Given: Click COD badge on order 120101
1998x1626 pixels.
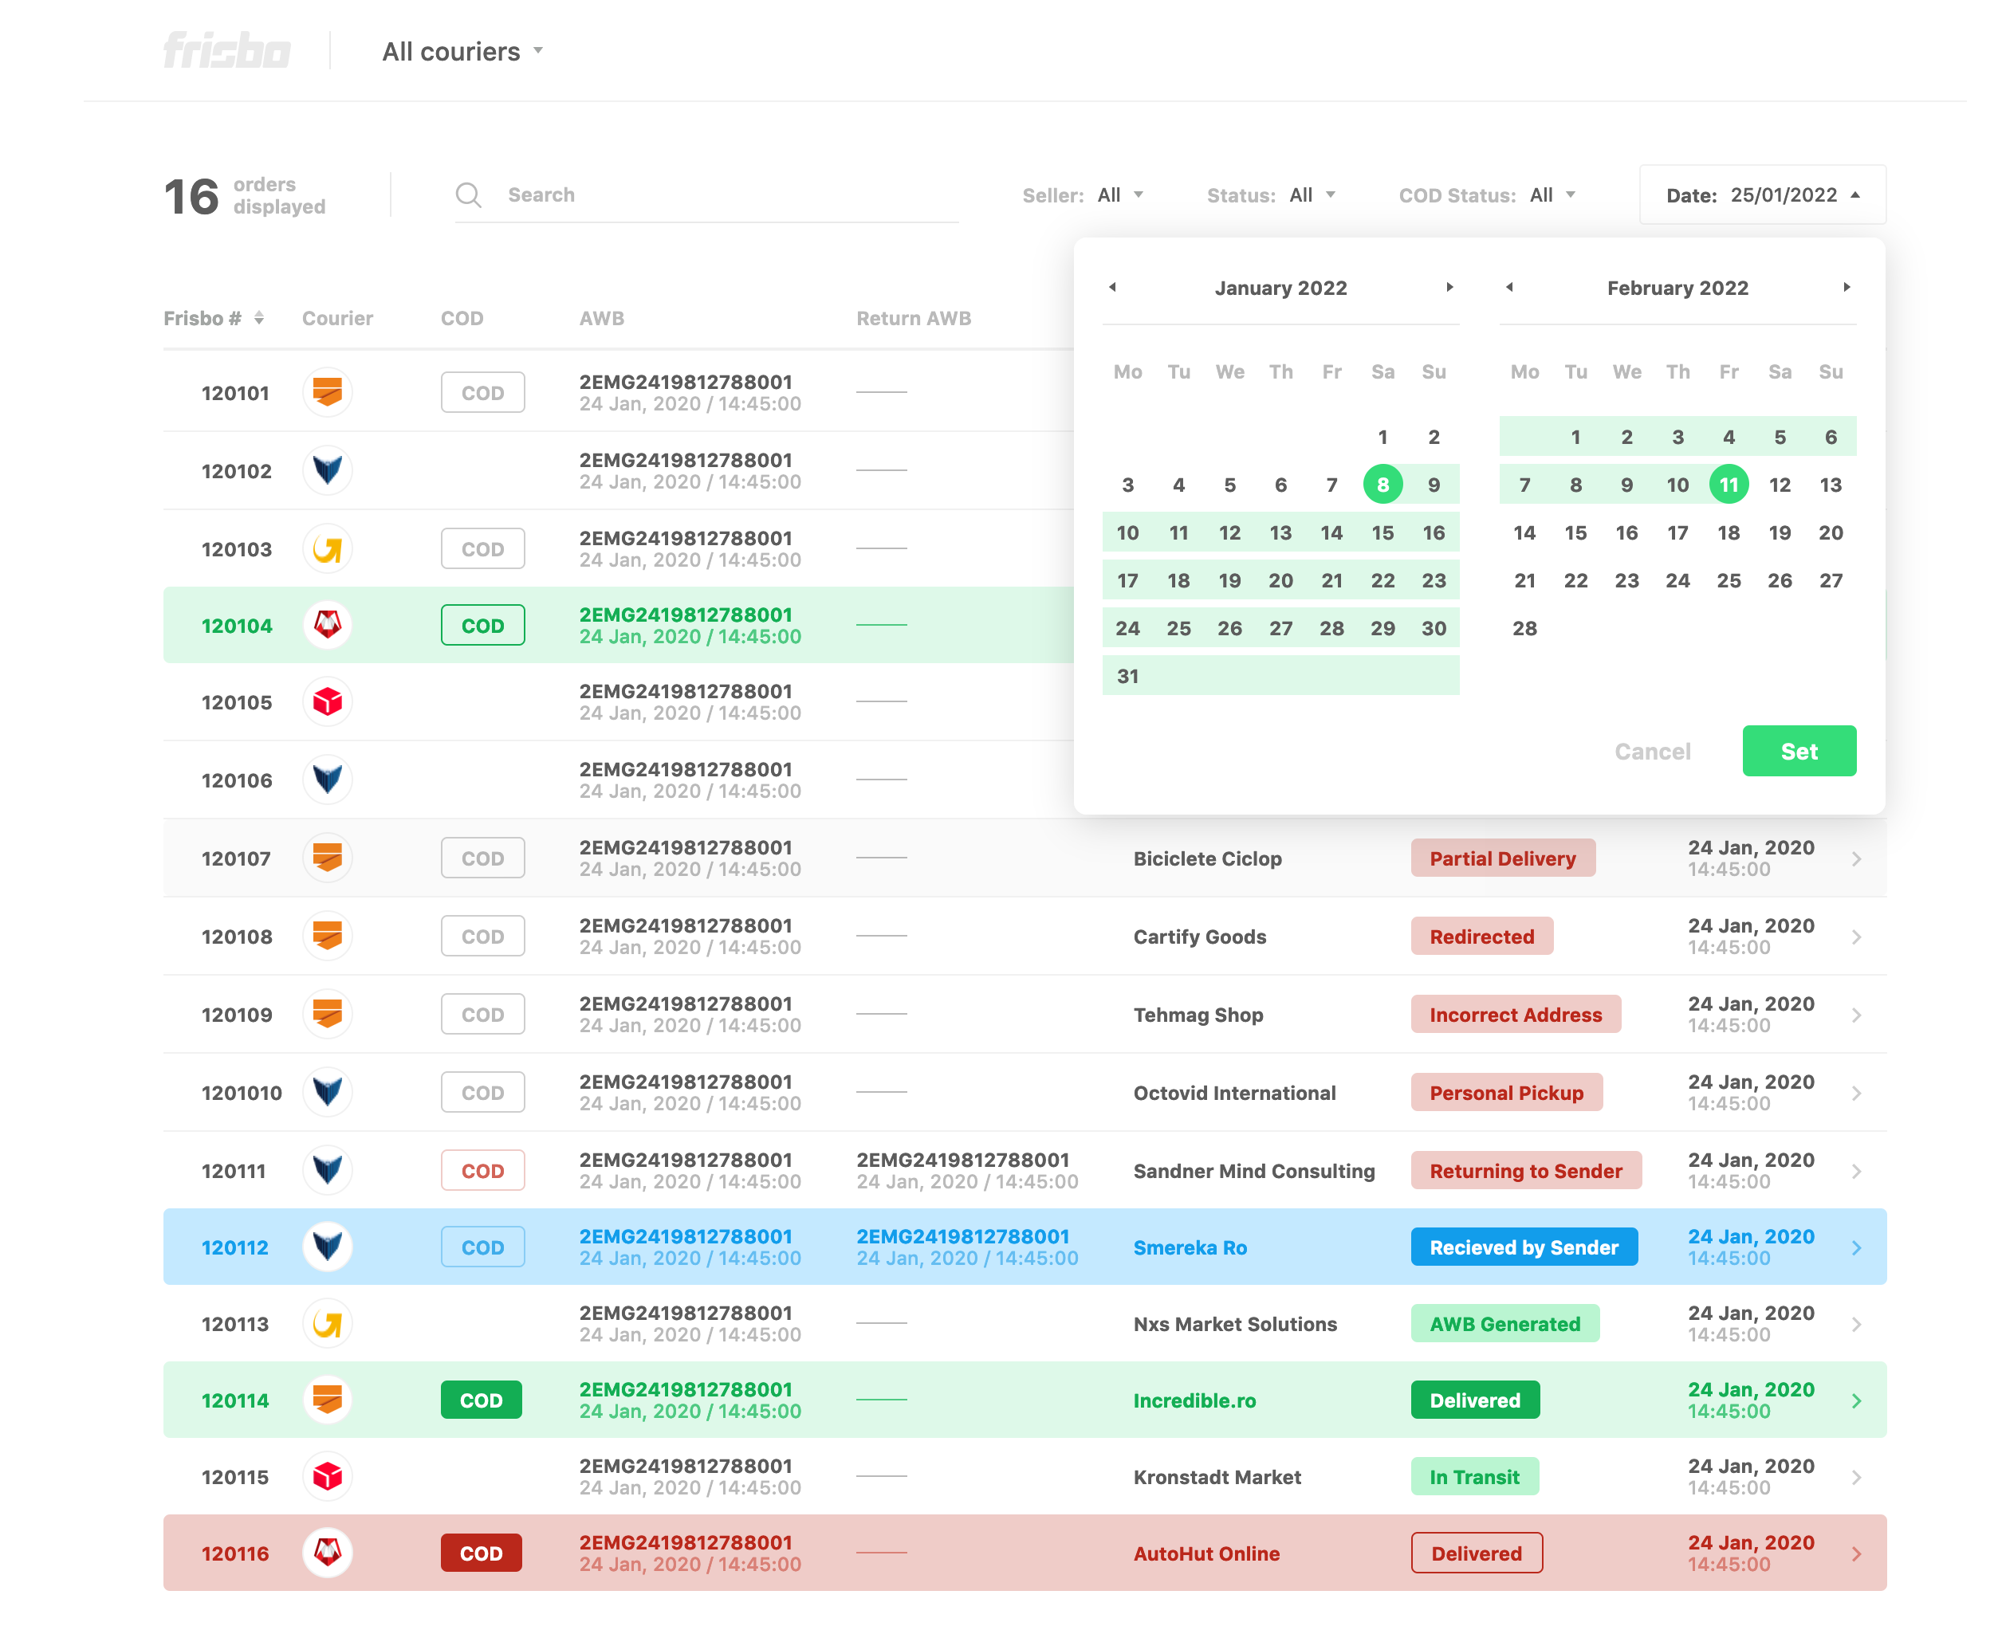Looking at the screenshot, I should coord(482,392).
